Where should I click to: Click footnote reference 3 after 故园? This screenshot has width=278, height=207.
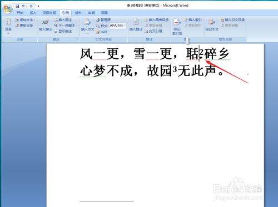(175, 69)
